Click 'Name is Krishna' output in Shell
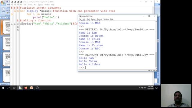 (x=91, y=45)
